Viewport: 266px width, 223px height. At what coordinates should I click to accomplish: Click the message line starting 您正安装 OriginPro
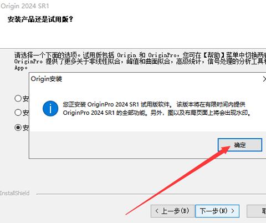[154, 104]
